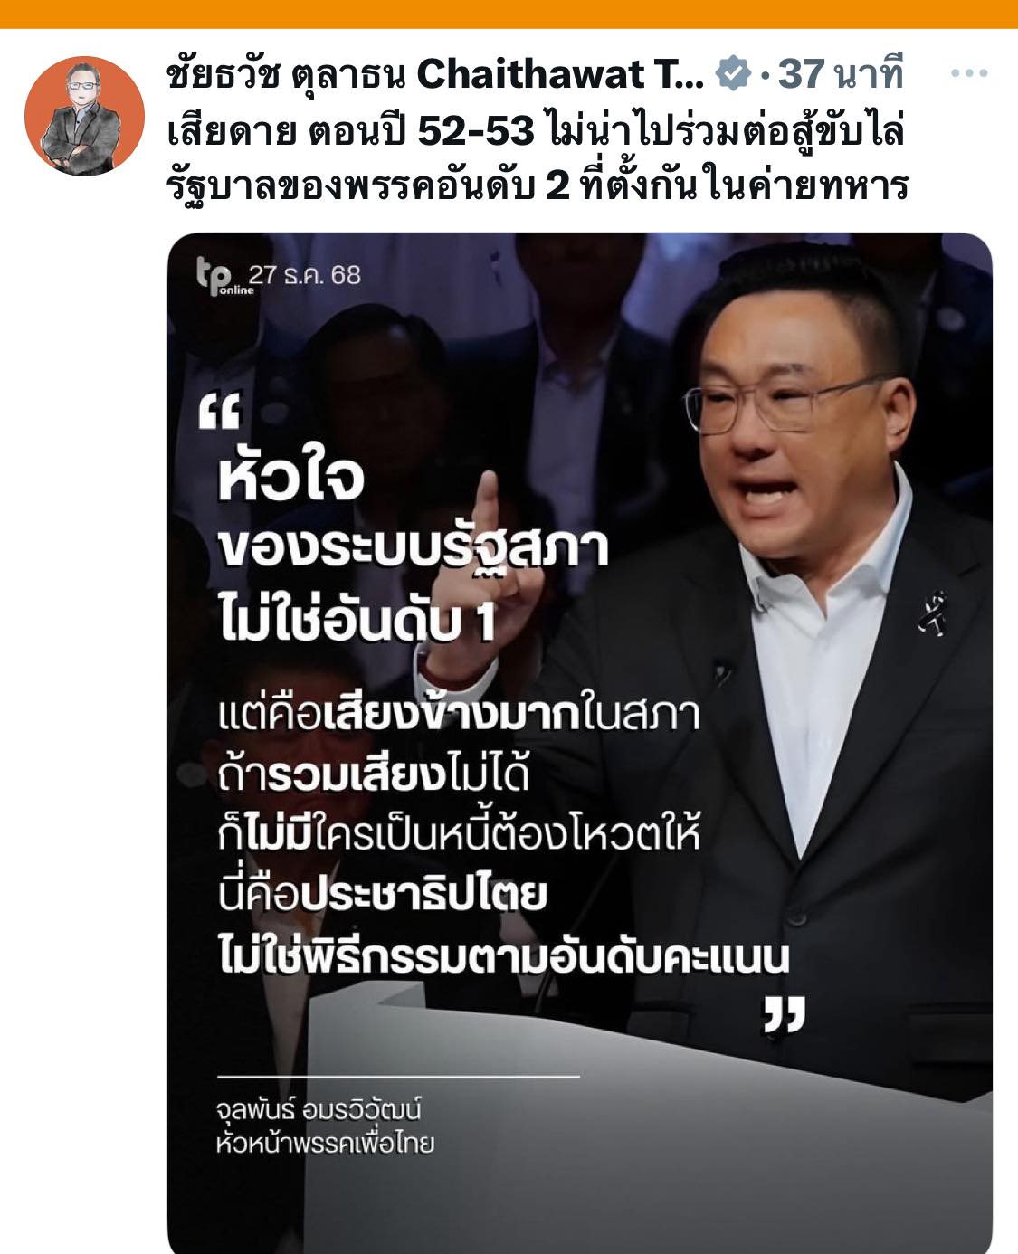This screenshot has height=1254, width=1018.
Task: Open Chaithawat's cartoon profile avatar
Action: (84, 116)
